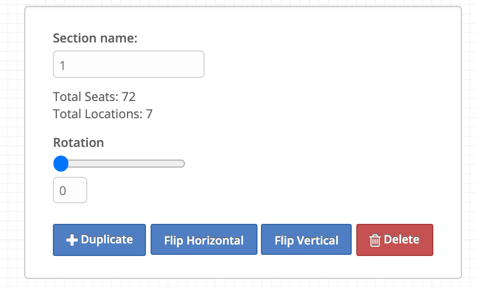Grab the blue Rotation slider handle

[61, 164]
